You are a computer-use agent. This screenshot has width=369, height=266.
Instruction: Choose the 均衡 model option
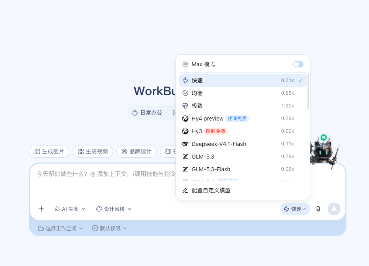pyautogui.click(x=242, y=93)
